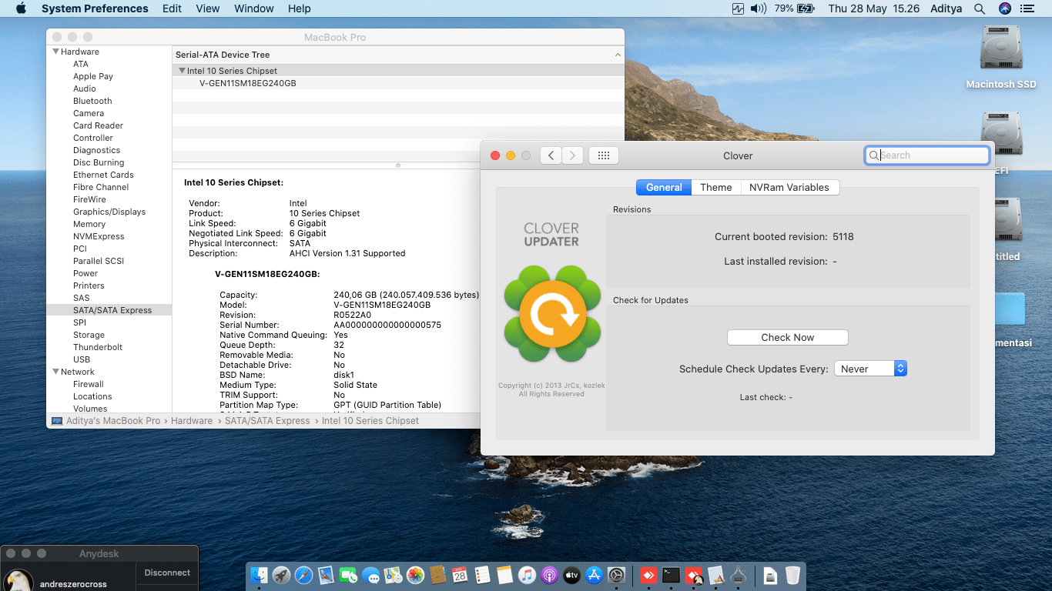Open Podcasts from the Dock
The width and height of the screenshot is (1052, 591).
550,575
